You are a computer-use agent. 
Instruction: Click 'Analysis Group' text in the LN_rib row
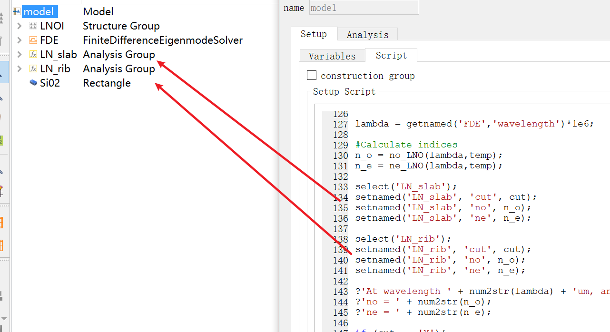[119, 68]
